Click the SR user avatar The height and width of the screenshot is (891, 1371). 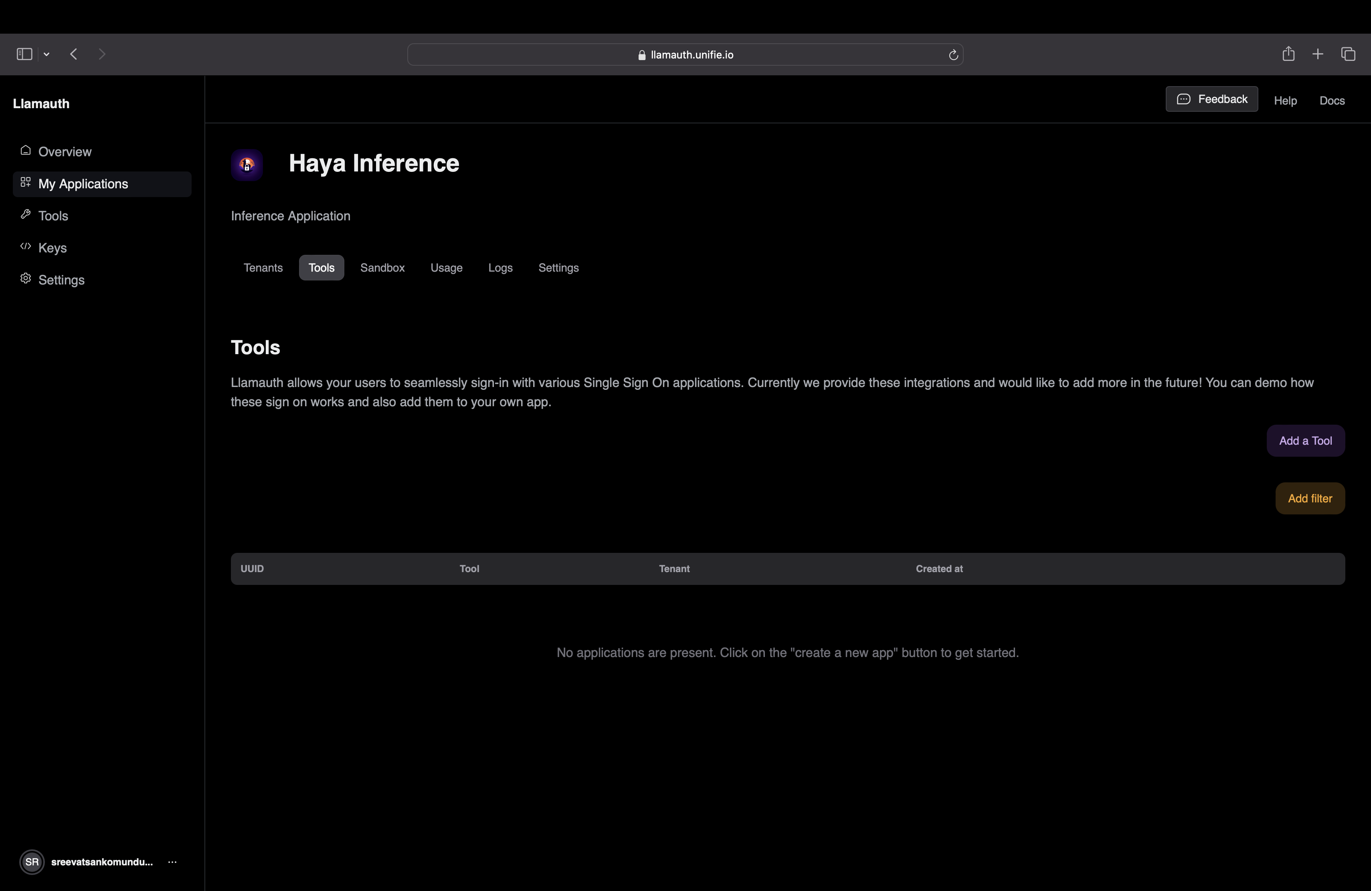coord(32,862)
